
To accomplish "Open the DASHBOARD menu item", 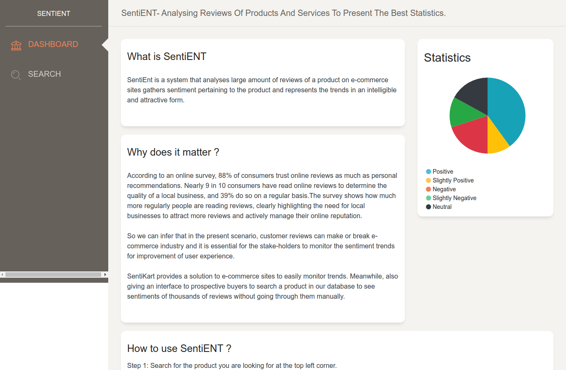I will (53, 44).
